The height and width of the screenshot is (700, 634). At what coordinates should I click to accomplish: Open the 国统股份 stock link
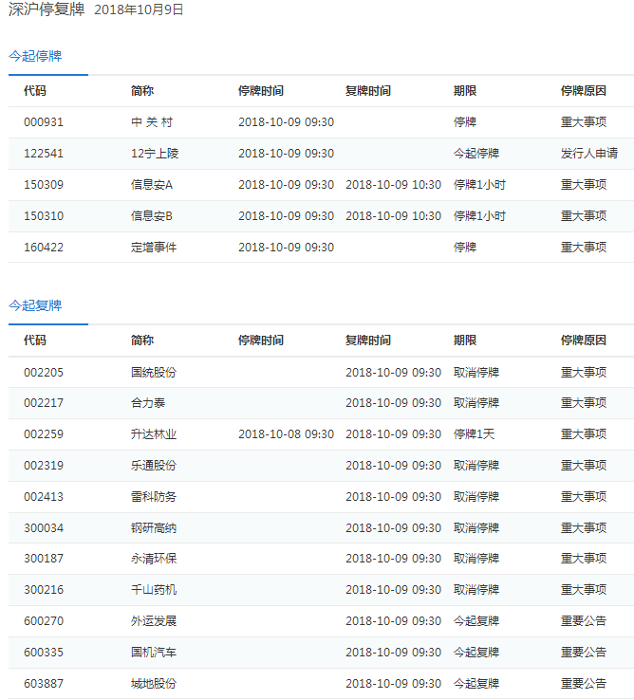(x=153, y=373)
